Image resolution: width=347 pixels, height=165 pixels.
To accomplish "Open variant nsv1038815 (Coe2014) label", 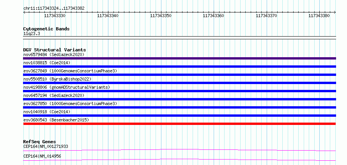I will click(x=47, y=63).
